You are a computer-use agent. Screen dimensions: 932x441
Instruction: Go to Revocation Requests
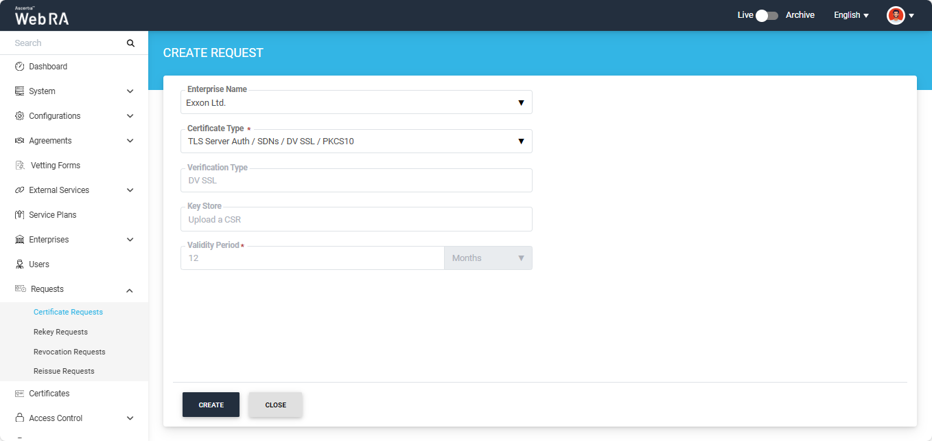click(69, 352)
